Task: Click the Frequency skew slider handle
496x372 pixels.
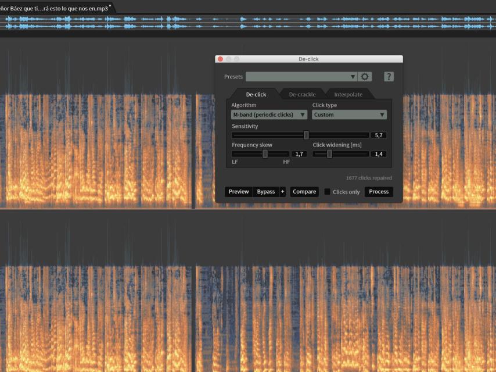Action: pos(265,154)
